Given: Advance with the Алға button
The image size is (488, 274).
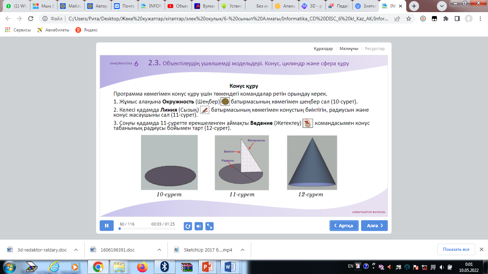Looking at the screenshot, I should point(374,225).
